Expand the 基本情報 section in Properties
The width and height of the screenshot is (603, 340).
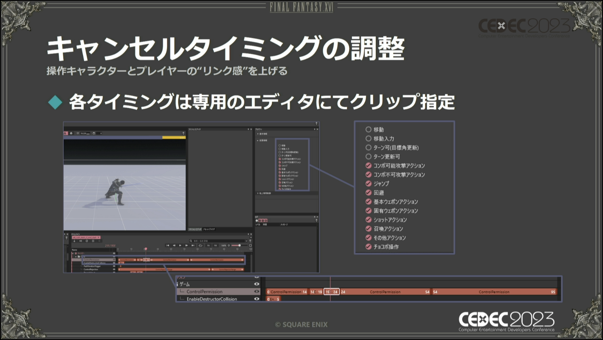(x=258, y=134)
